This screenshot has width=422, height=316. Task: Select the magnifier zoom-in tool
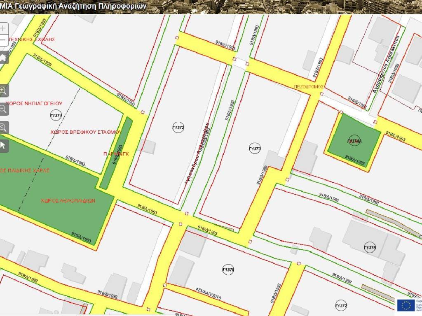3,91
